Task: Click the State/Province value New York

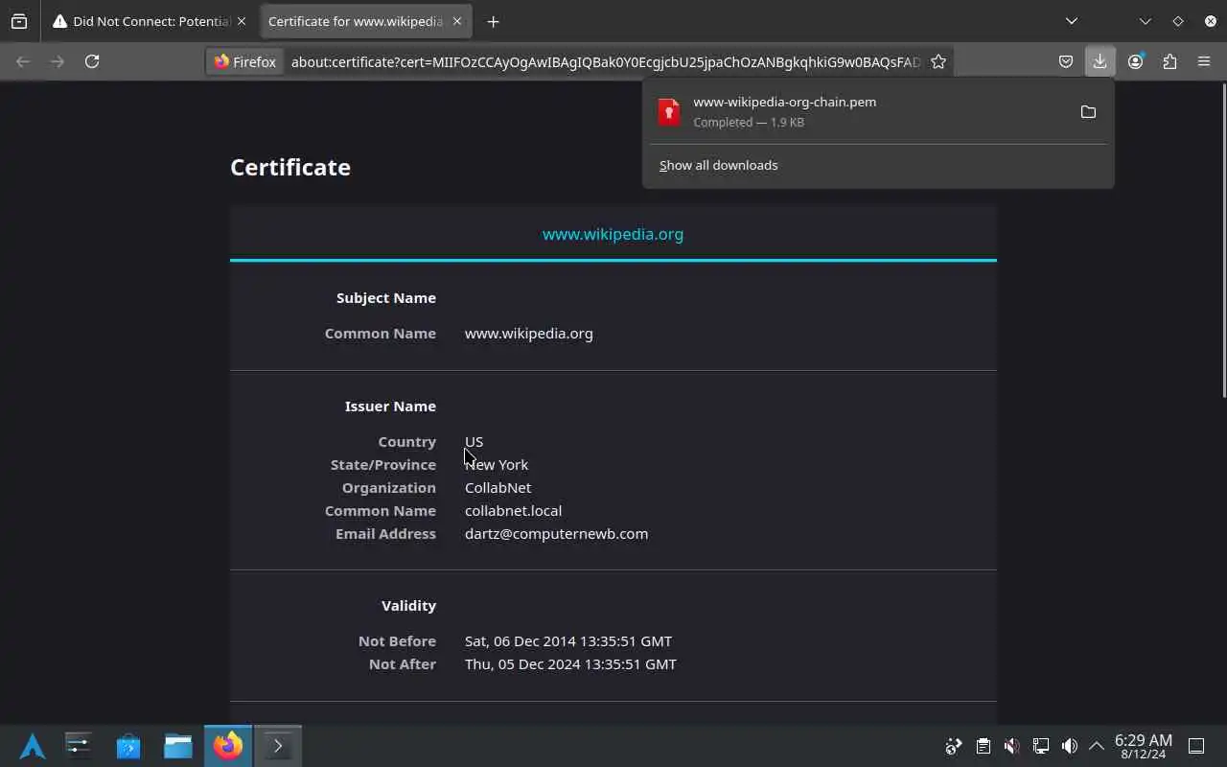Action: 497,465
